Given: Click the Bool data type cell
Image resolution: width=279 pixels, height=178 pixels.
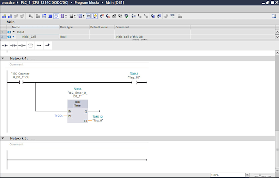Looking at the screenshot, I should click(x=74, y=37).
